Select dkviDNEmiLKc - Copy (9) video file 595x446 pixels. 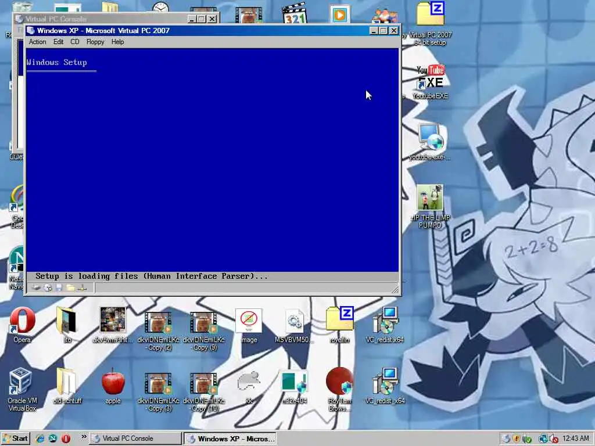(x=204, y=329)
